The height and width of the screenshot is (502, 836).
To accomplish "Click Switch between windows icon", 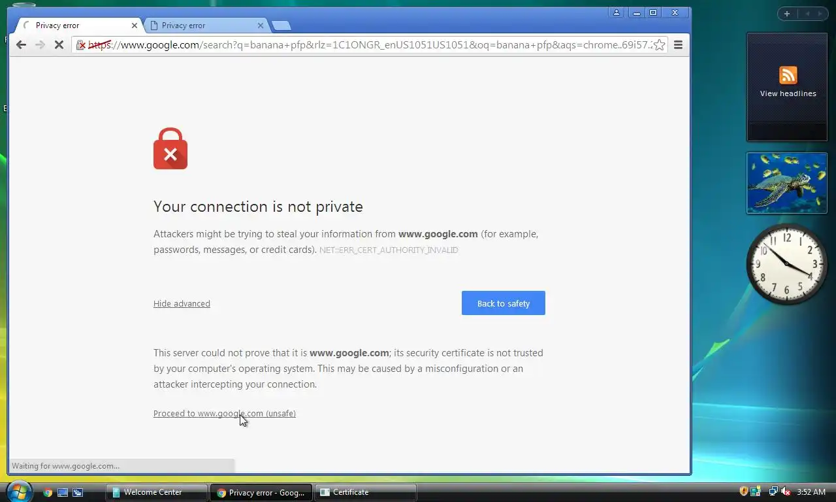I will 78,492.
